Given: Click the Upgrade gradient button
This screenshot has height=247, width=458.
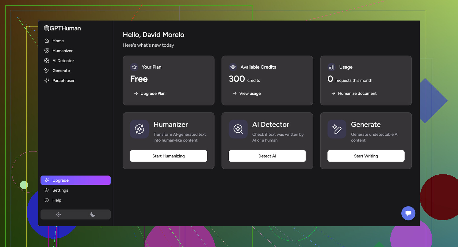Looking at the screenshot, I should [x=75, y=180].
